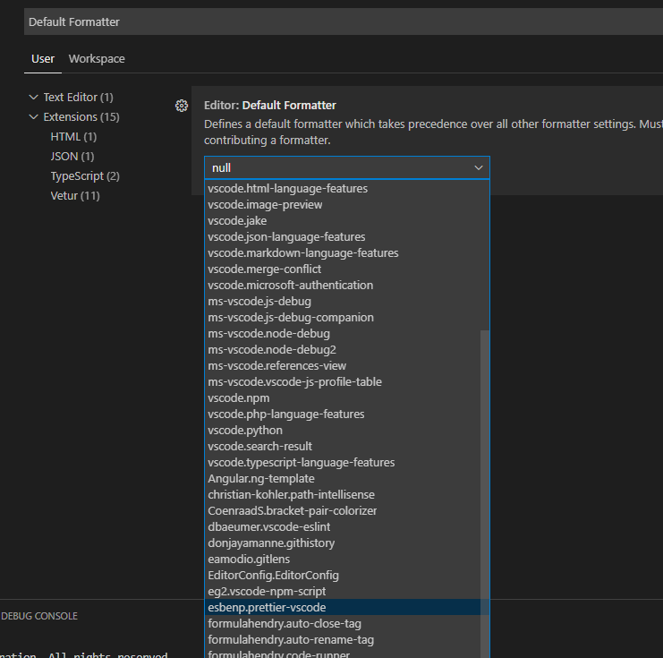Switch to the User settings tab

click(x=43, y=59)
